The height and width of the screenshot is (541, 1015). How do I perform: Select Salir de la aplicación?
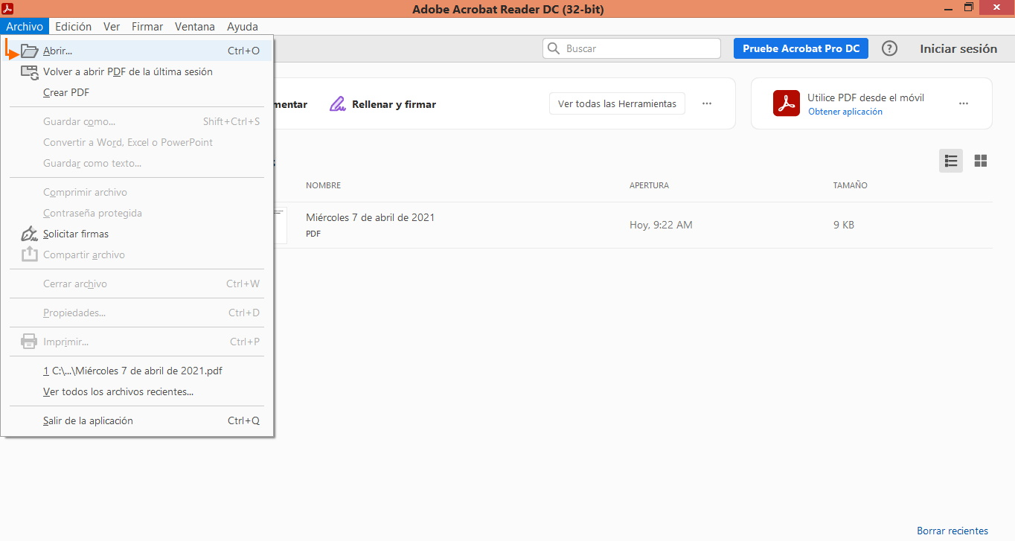point(138,420)
